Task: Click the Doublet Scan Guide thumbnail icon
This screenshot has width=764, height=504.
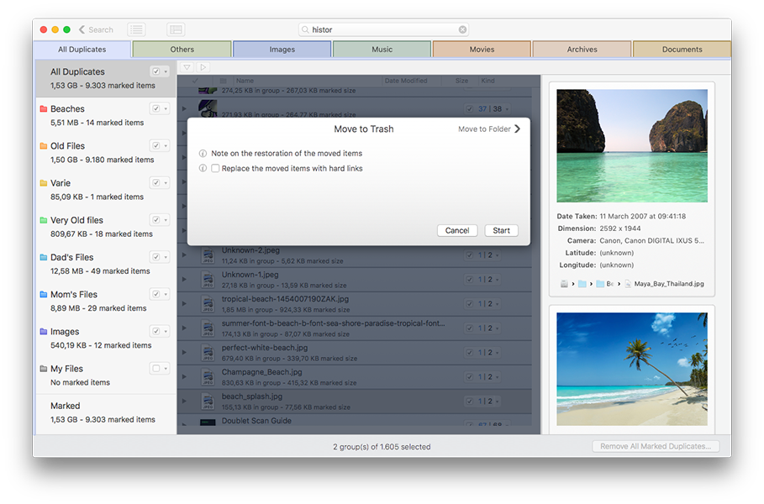Action: pyautogui.click(x=208, y=423)
